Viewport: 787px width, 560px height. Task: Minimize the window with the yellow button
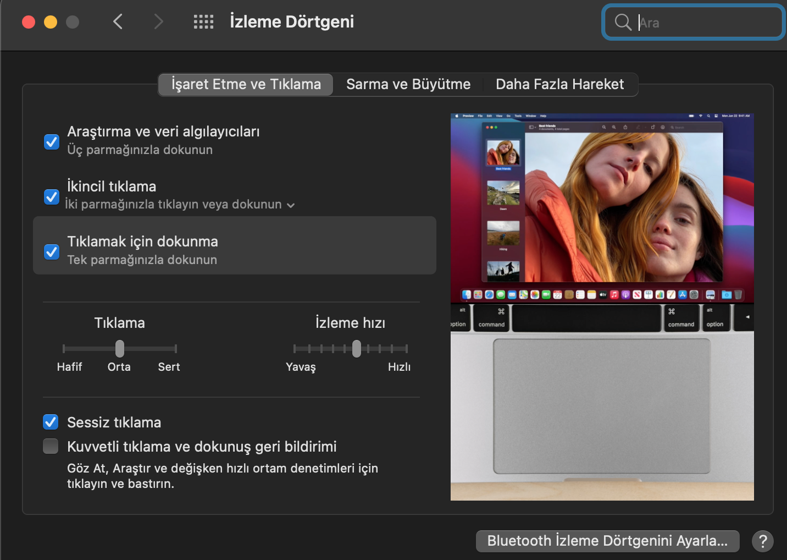tap(51, 22)
